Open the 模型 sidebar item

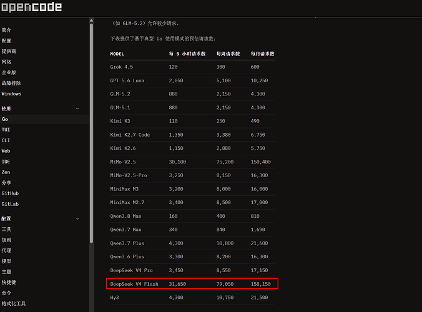coord(6,261)
